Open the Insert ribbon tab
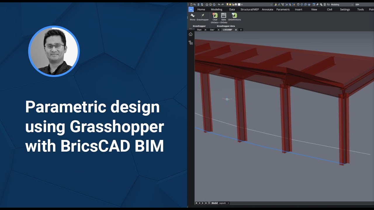Screen dimensions: 374x210 299,9
